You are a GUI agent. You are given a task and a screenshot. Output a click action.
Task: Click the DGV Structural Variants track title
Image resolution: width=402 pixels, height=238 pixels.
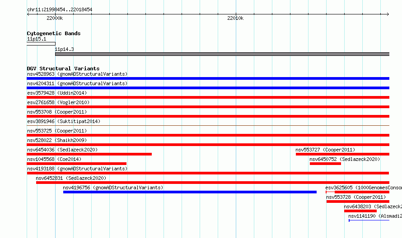coord(63,69)
